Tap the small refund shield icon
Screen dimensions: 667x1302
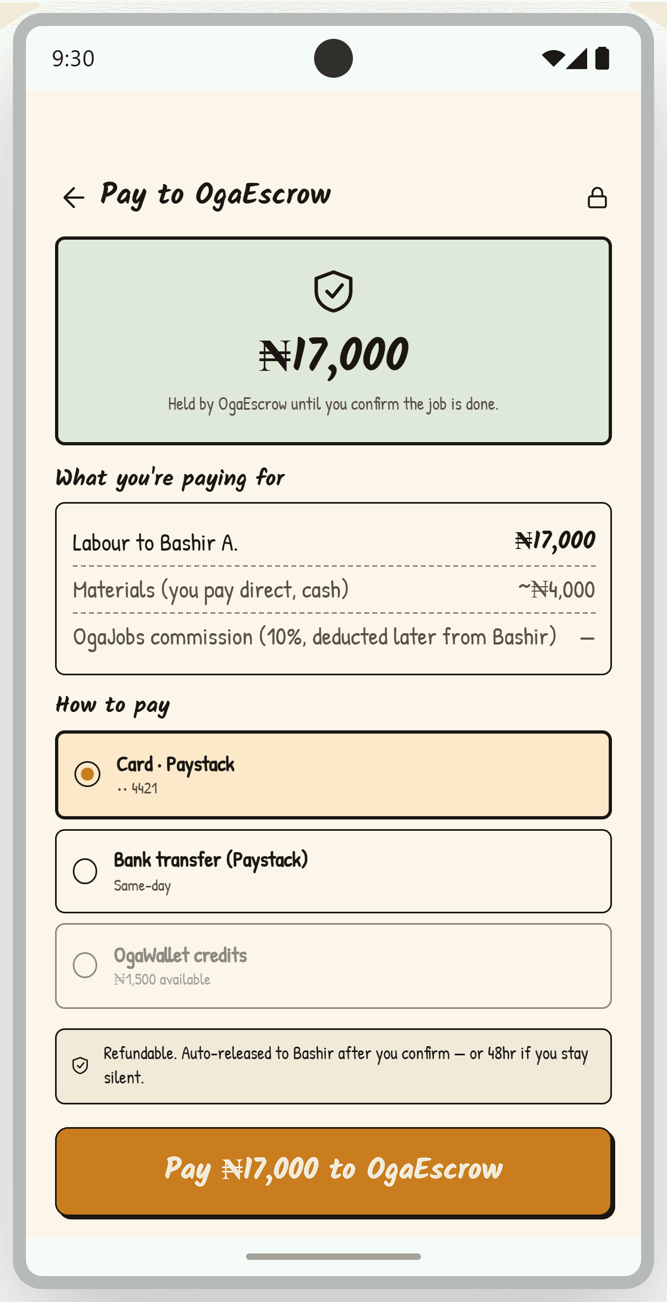click(x=80, y=1066)
